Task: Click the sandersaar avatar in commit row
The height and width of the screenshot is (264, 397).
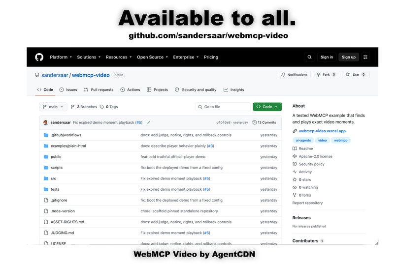Action: click(x=46, y=122)
